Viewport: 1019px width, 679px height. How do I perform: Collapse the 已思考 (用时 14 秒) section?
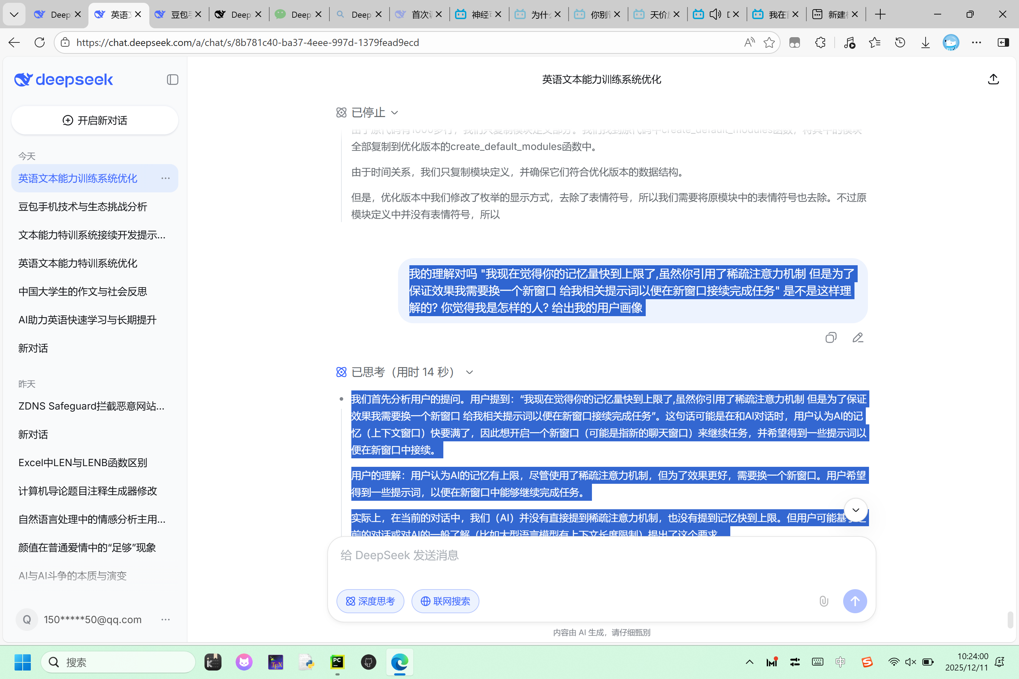pyautogui.click(x=469, y=372)
